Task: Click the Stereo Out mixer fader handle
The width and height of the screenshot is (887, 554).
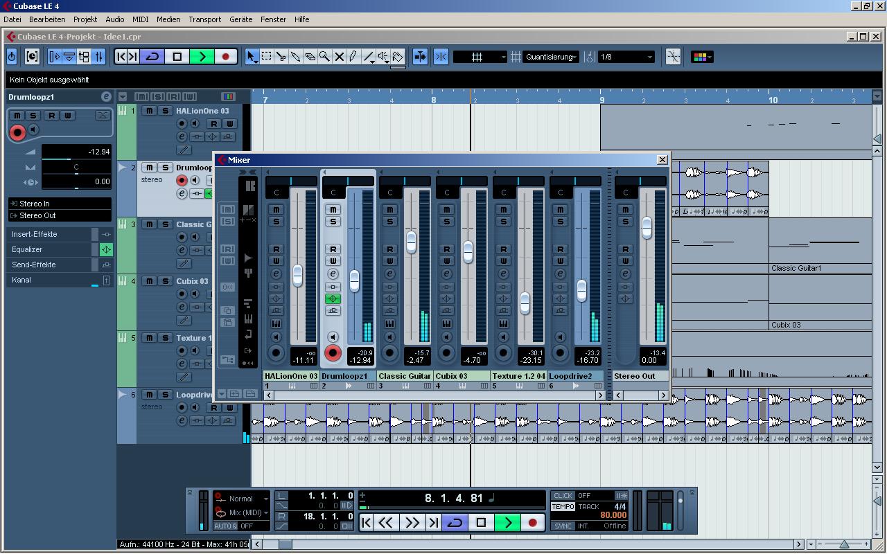Action: 647,228
